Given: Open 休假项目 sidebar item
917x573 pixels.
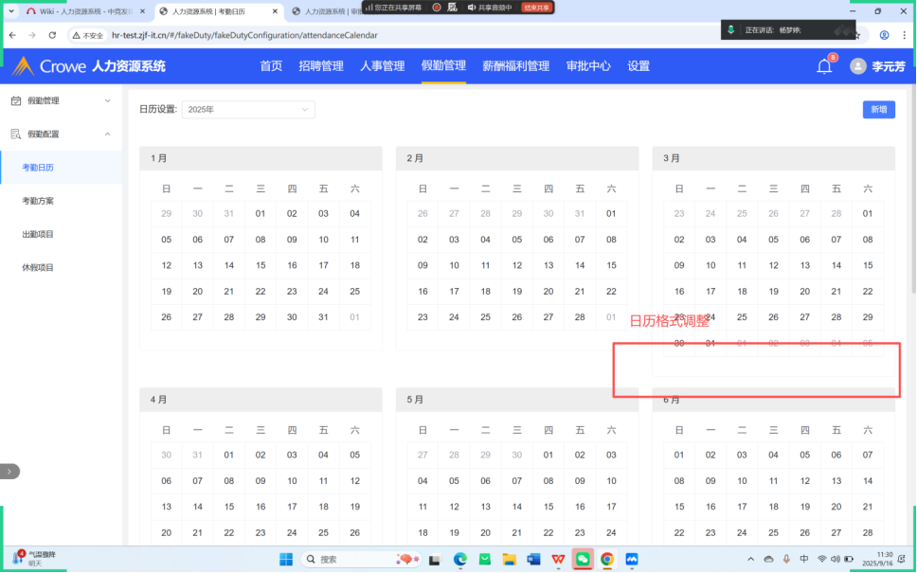Looking at the screenshot, I should [x=62, y=267].
